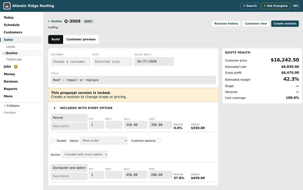Click Create revision button
Image resolution: width=303 pixels, height=190 pixels.
(x=285, y=24)
